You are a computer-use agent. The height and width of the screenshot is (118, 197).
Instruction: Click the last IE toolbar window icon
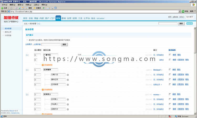(x=55, y=8)
